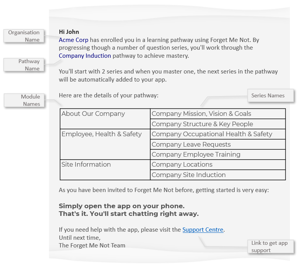Click Company Occupational Health & Safety series
298x269 pixels.
click(x=212, y=134)
